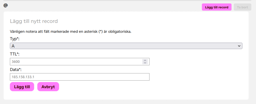
Task: Click the Typ dropdown chevron arrow
Action: tap(239, 46)
